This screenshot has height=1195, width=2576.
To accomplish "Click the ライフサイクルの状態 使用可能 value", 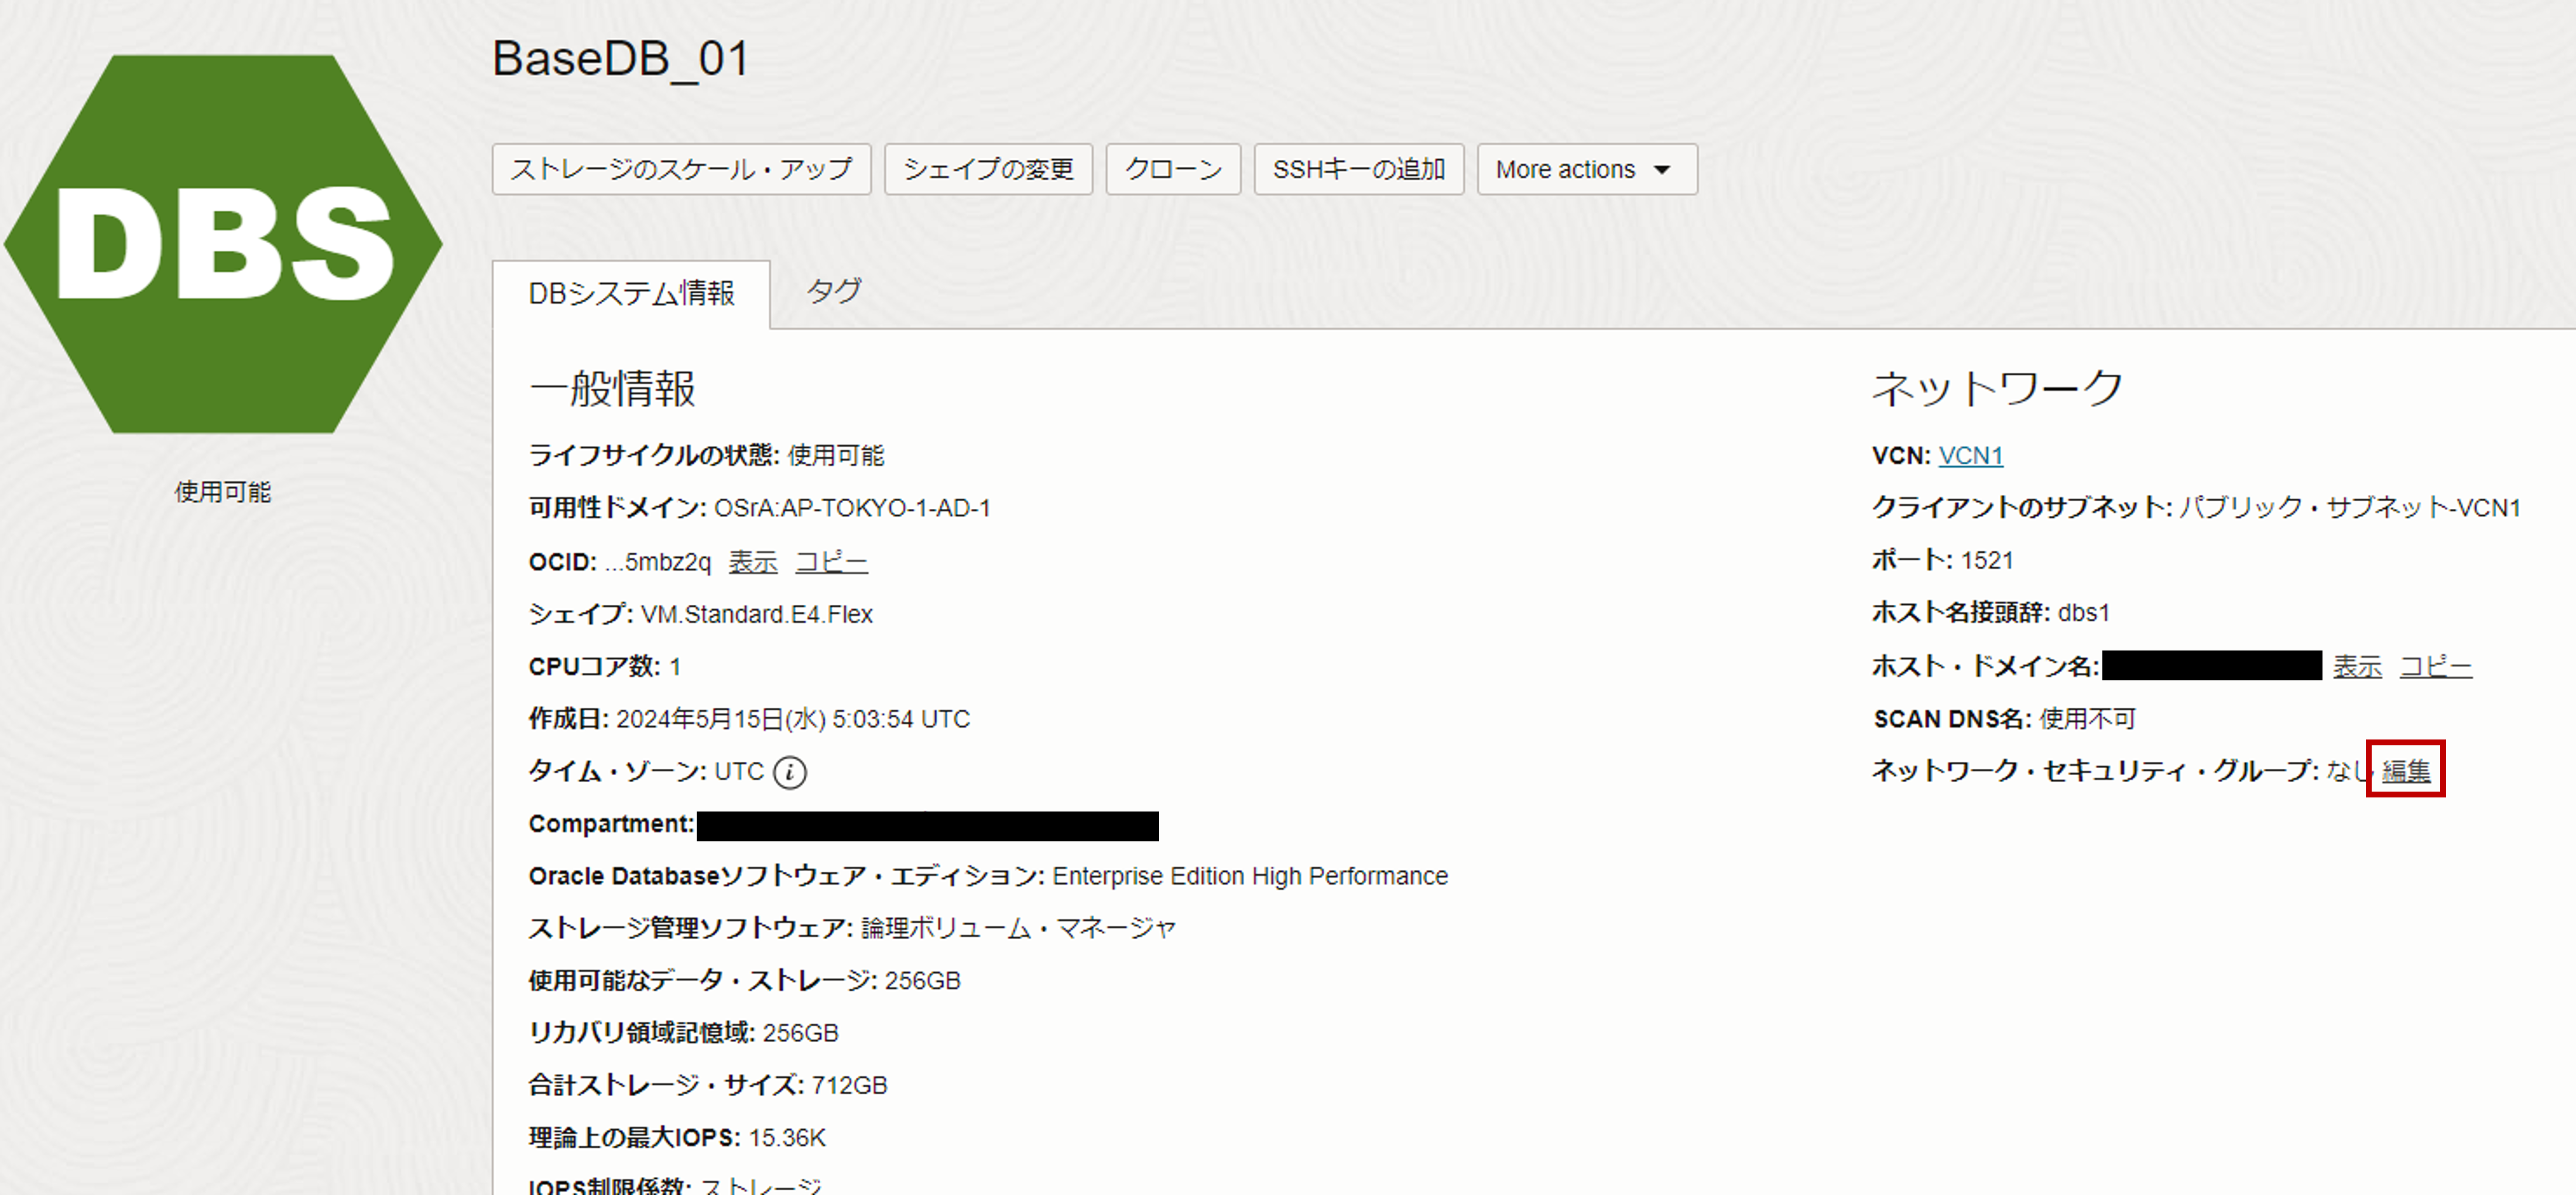I will [836, 456].
